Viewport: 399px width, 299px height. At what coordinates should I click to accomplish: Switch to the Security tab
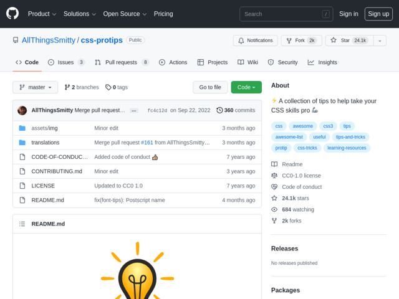pos(282,62)
